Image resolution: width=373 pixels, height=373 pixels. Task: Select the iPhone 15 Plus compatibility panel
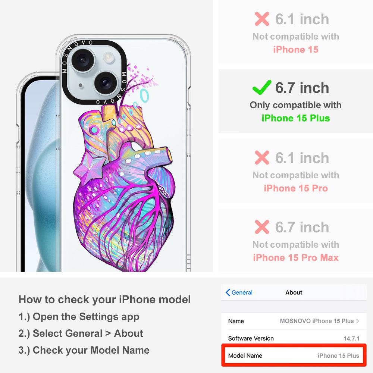point(295,101)
